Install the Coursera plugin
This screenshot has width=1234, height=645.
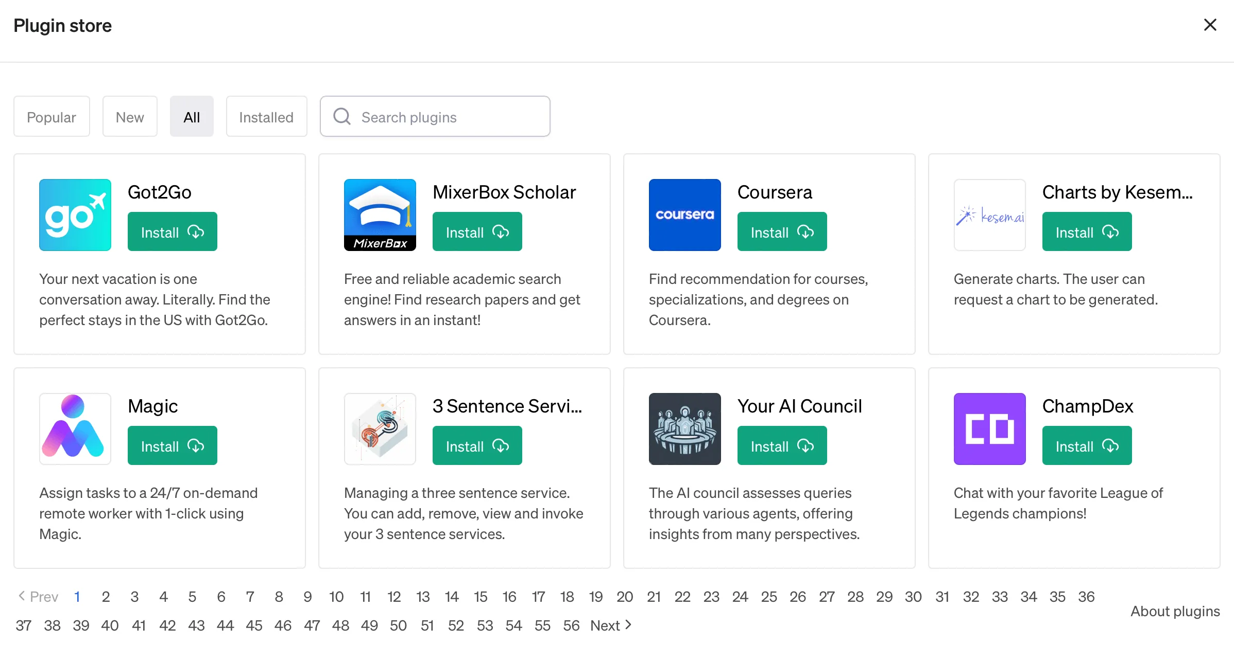[782, 232]
